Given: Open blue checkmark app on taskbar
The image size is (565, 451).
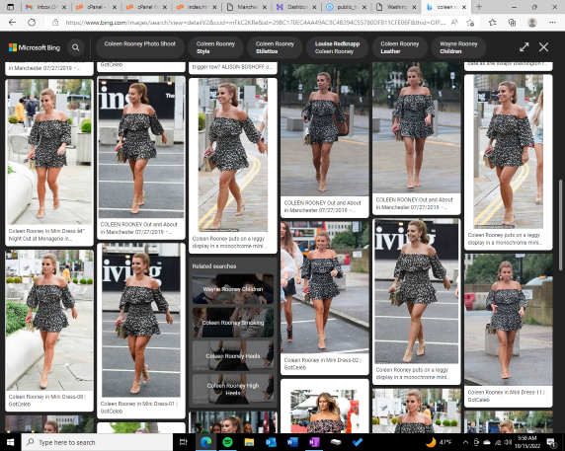Looking at the screenshot, I should pos(358,442).
